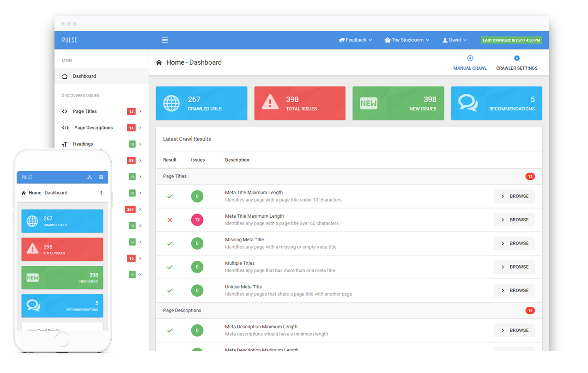Select Dashboard in the sidebar
This screenshot has width=588, height=373.
[102, 76]
